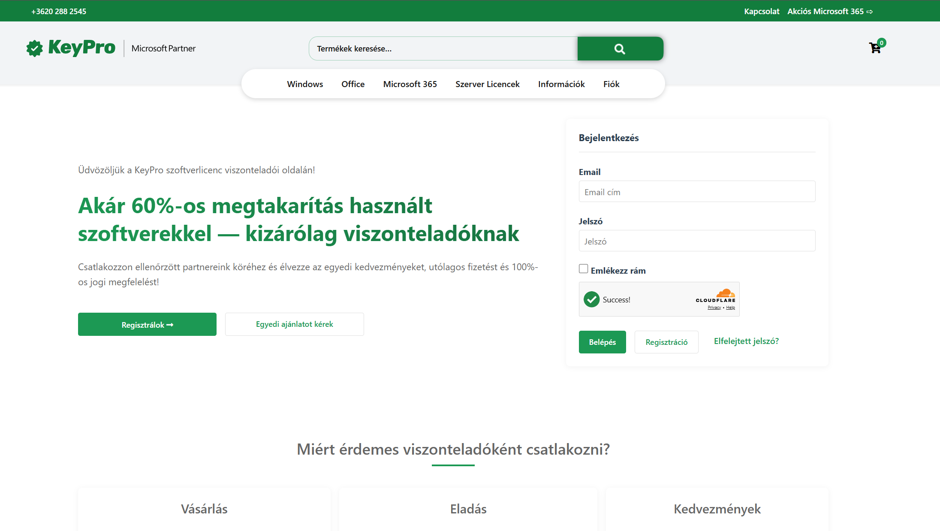Follow the Elfelejtett jelszó? link
Image resolution: width=940 pixels, height=531 pixels.
pyautogui.click(x=746, y=341)
